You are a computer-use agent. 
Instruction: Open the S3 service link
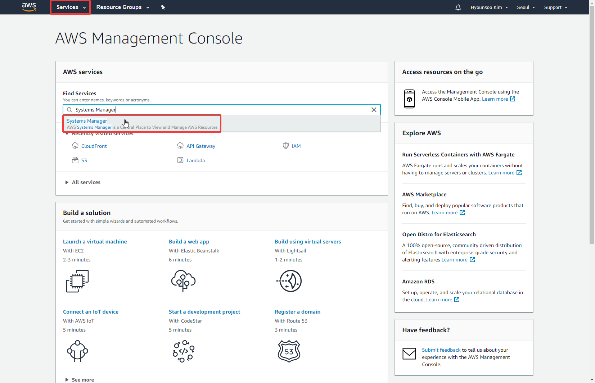(84, 160)
